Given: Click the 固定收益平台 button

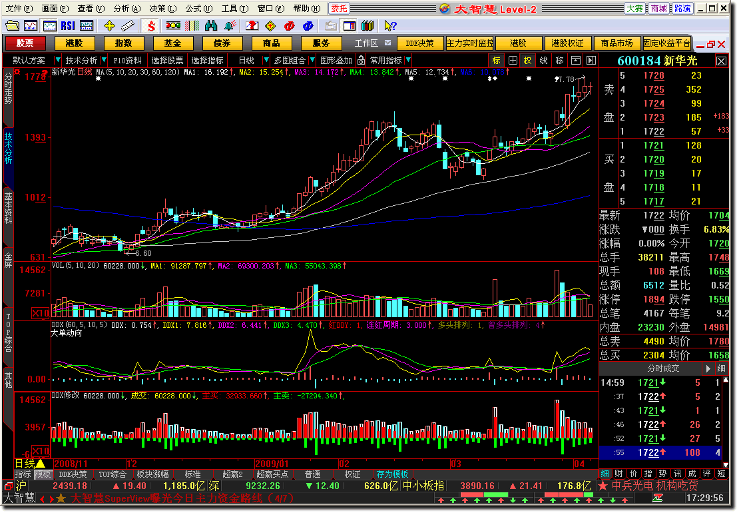Looking at the screenshot, I should pos(667,43).
